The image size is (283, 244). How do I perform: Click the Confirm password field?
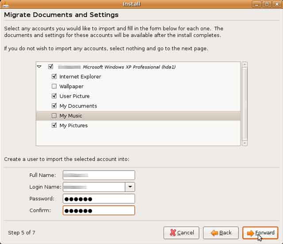click(x=99, y=210)
